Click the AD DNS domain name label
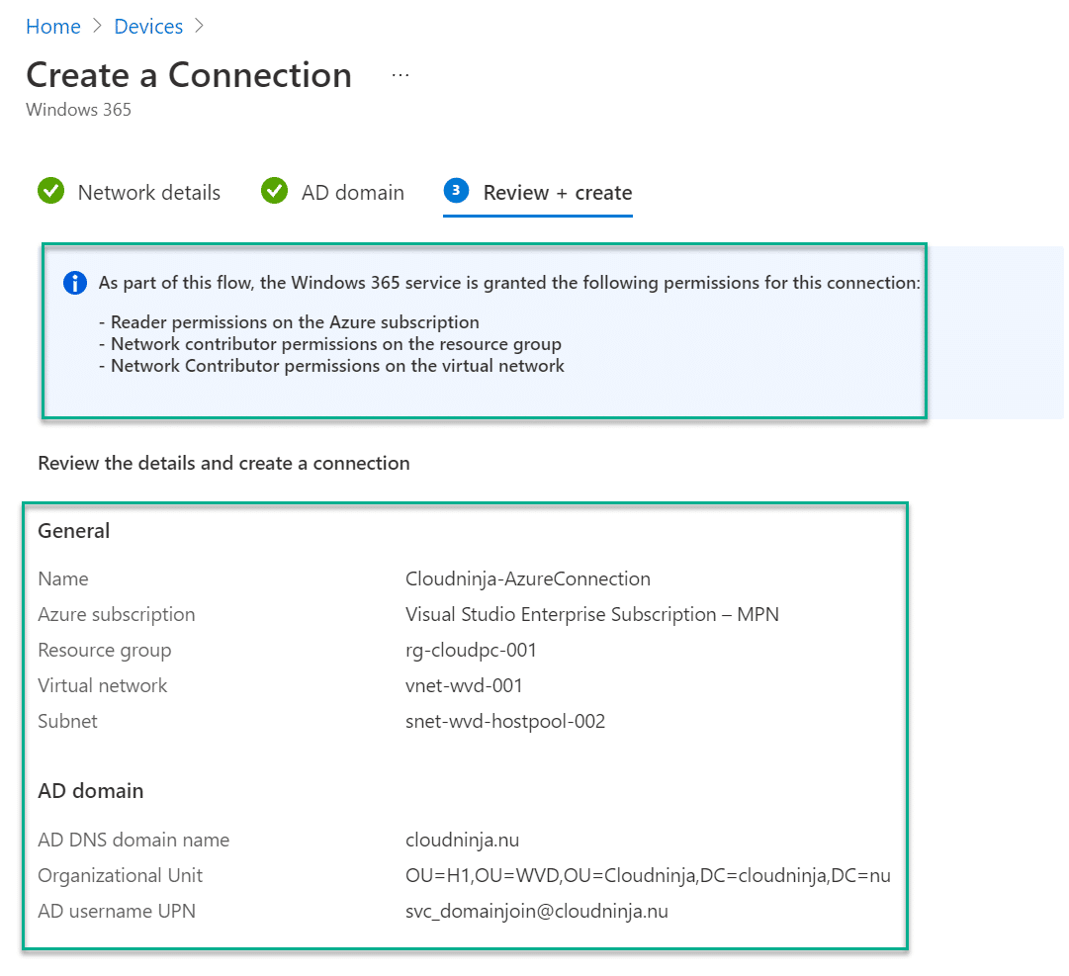Image resolution: width=1069 pixels, height=976 pixels. pos(134,840)
